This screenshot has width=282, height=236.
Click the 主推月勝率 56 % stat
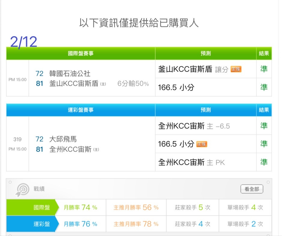(x=136, y=207)
